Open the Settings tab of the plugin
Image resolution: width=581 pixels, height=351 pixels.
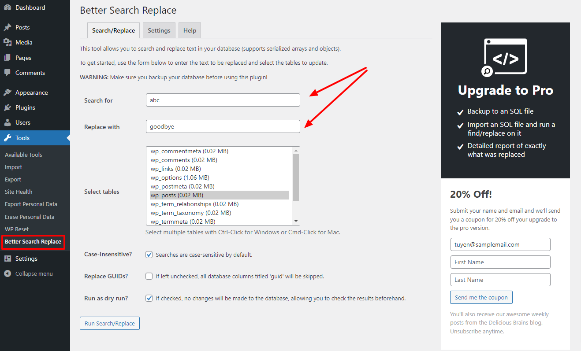point(159,30)
